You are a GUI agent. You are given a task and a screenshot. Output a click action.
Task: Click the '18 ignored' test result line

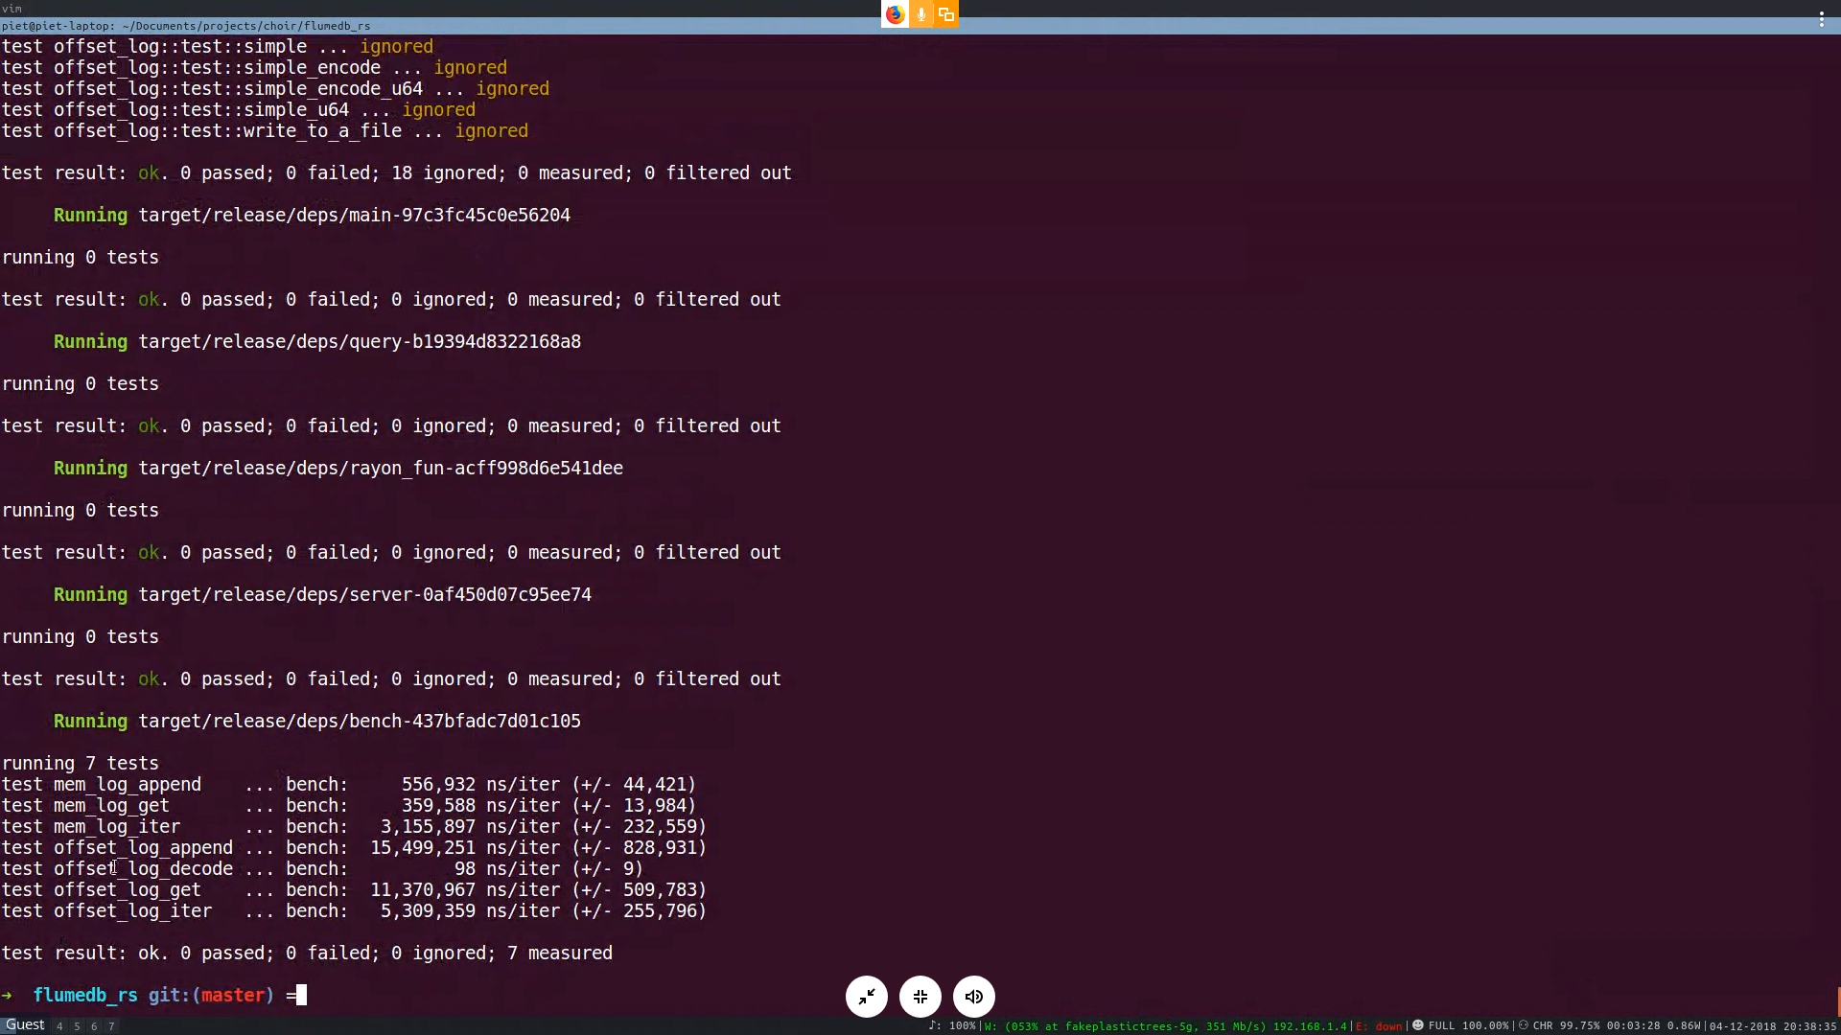[x=397, y=173]
